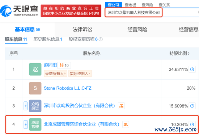Open 赵同阳 shareholder name link
Image resolution: width=199 pixels, height=135 pixels.
click(50, 65)
